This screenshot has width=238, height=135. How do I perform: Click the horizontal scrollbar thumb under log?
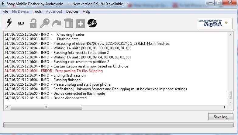point(46,107)
